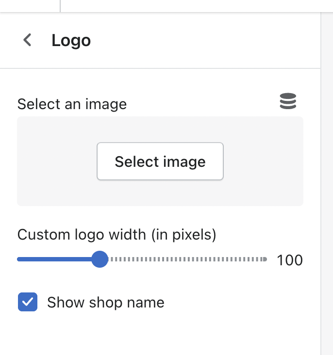
Task: Click empty panel space below Show shop name
Action: click(160, 335)
